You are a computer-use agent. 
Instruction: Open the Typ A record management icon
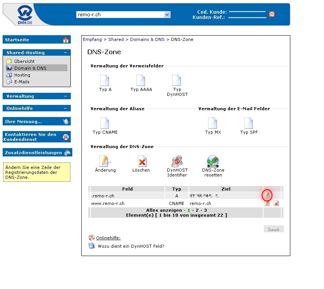pos(105,80)
